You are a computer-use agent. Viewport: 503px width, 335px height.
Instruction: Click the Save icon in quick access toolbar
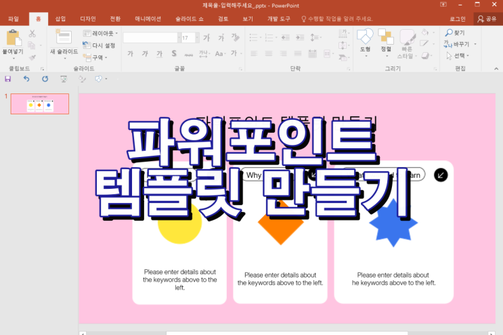7,79
